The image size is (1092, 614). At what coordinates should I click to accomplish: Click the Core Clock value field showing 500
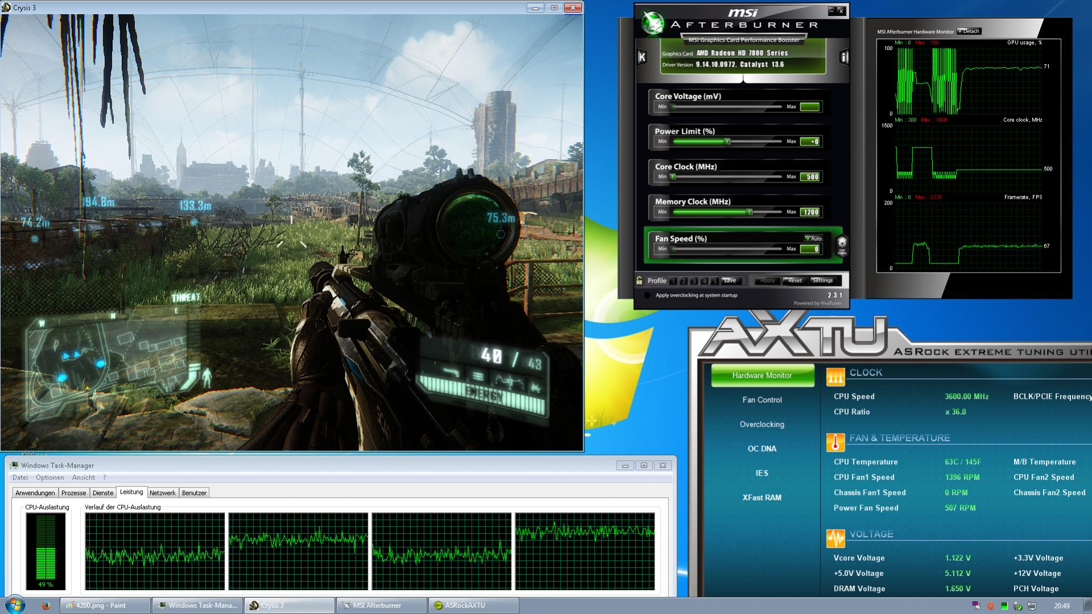click(810, 177)
